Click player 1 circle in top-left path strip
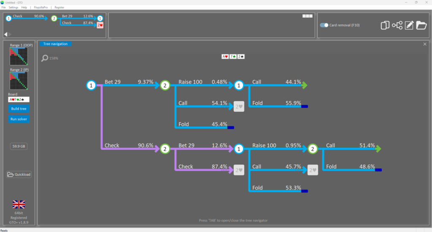Viewport: 432px width, 232px height. coord(8,19)
